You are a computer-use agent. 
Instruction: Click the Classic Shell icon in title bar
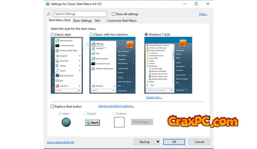(47, 4)
